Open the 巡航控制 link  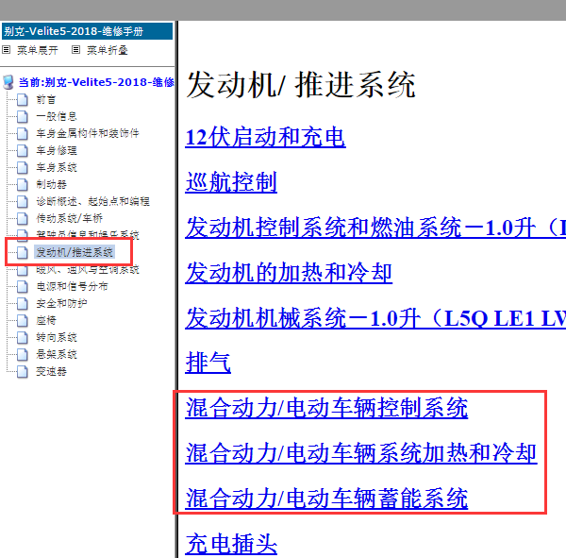[x=231, y=182]
